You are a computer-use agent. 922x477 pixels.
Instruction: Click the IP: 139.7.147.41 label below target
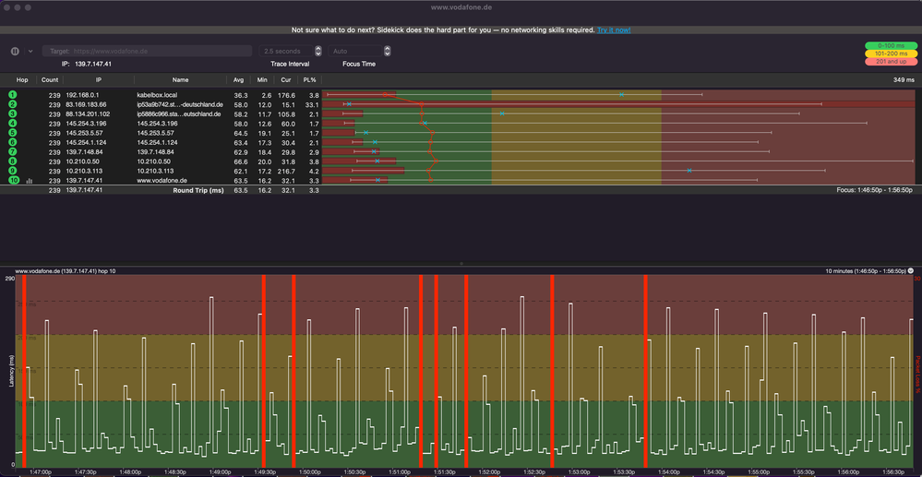click(x=87, y=64)
